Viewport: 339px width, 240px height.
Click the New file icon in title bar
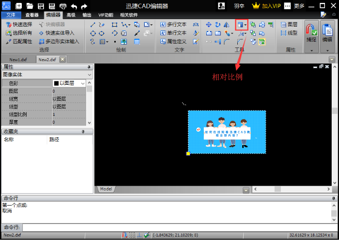(19, 6)
